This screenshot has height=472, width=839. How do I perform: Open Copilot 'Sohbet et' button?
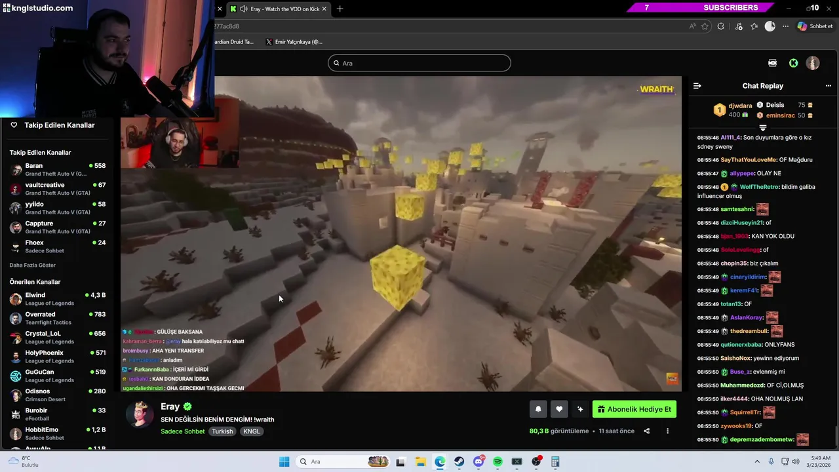coord(815,26)
